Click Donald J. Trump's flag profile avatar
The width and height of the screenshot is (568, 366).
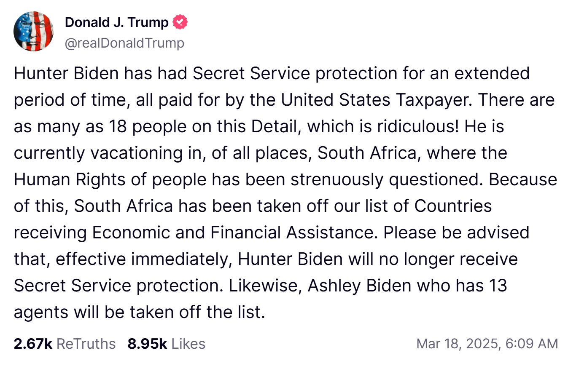pyautogui.click(x=33, y=31)
